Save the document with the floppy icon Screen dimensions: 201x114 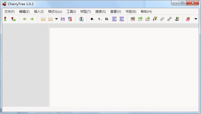[63, 19]
